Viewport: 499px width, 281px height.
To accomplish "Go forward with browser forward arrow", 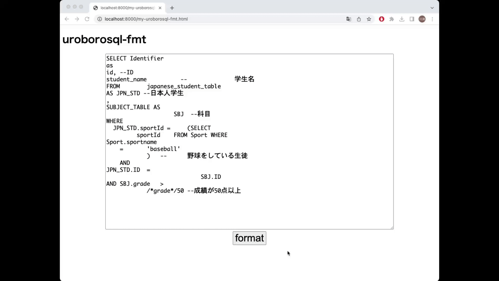I will click(x=77, y=19).
